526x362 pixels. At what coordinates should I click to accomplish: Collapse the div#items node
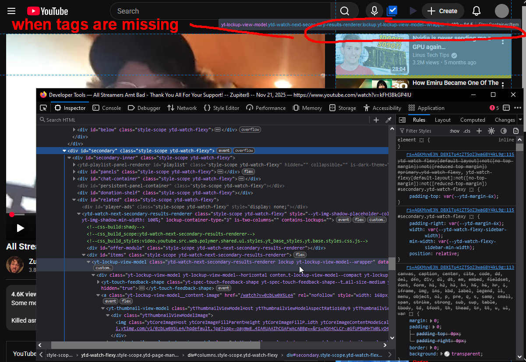(84, 255)
